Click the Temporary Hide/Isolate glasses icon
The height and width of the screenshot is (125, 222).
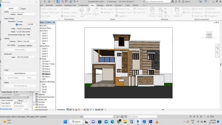tap(91, 110)
